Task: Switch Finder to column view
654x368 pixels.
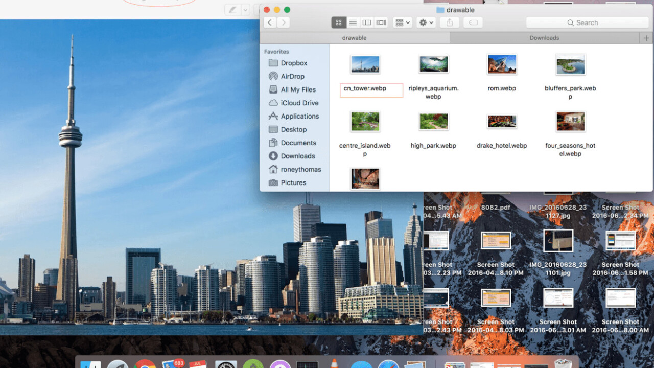Action: click(366, 22)
